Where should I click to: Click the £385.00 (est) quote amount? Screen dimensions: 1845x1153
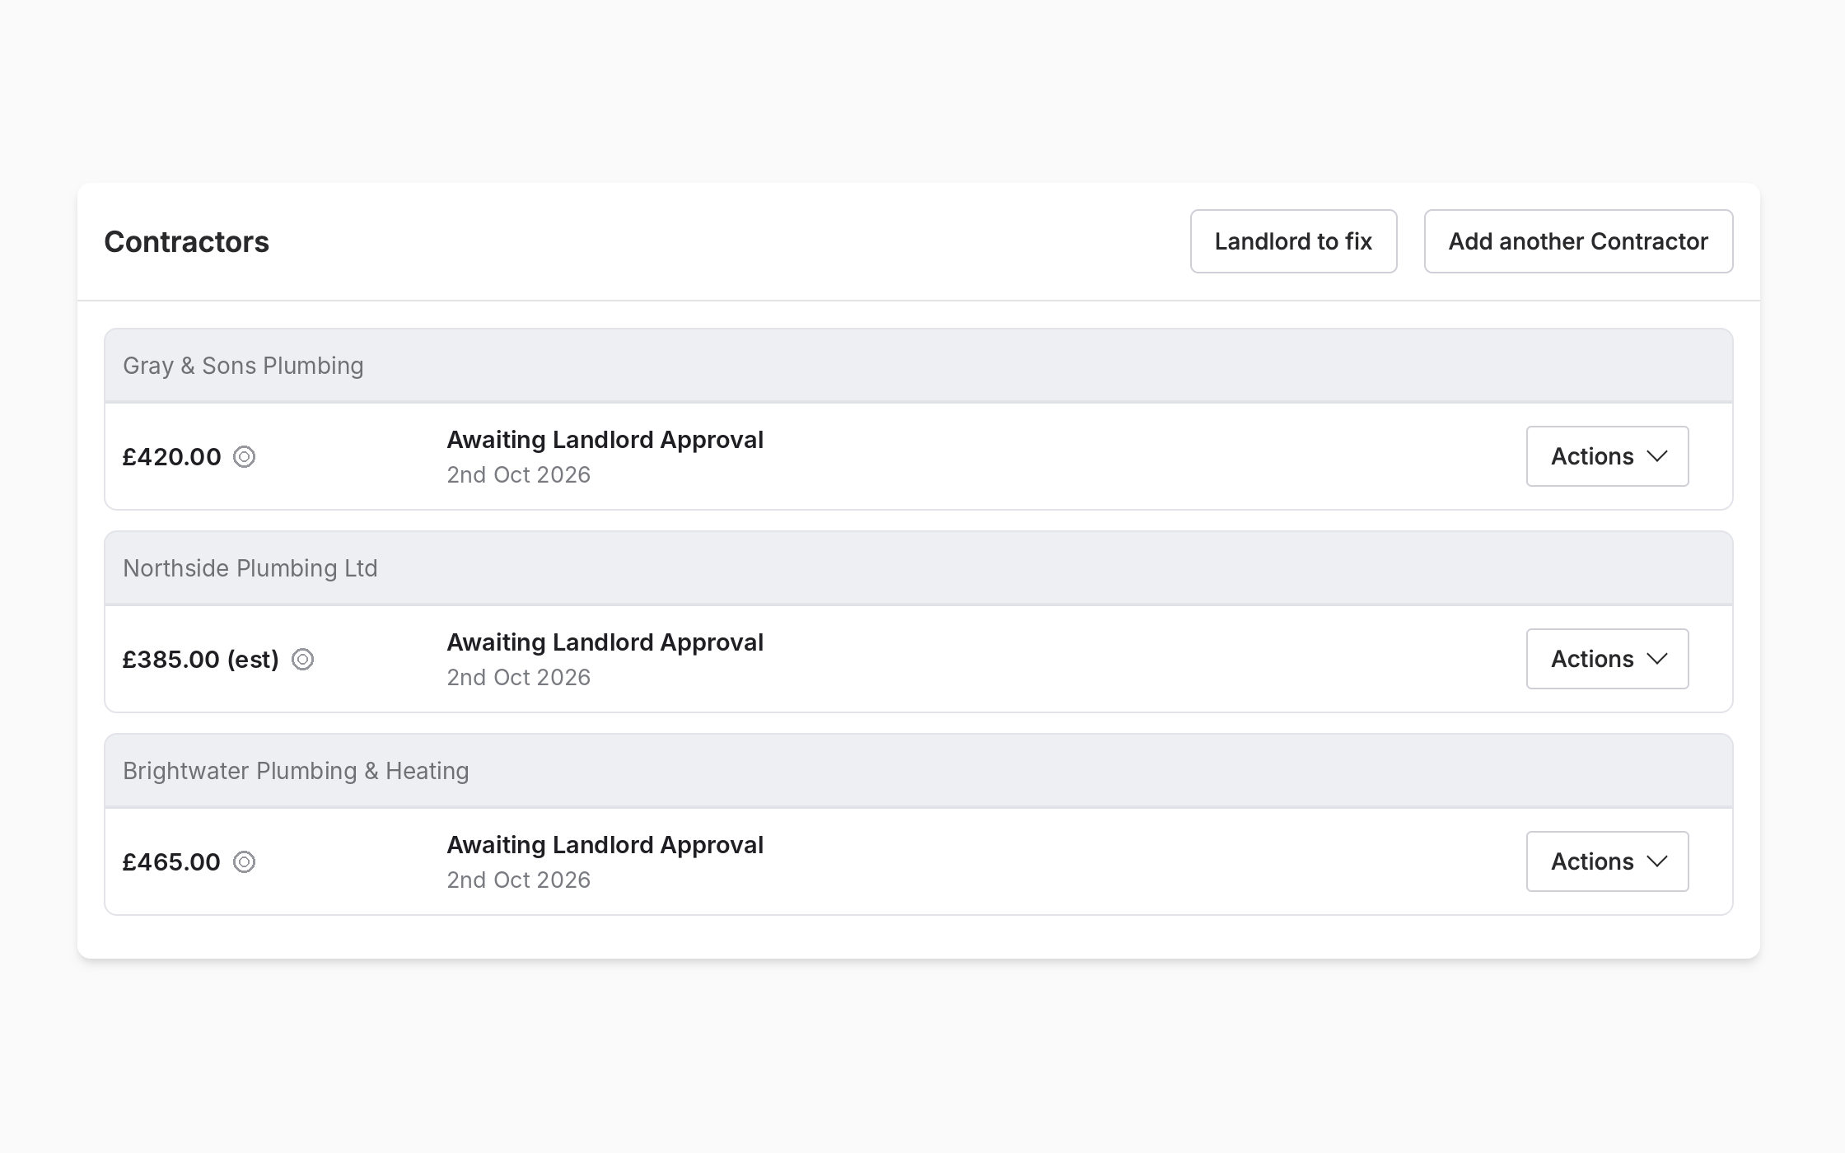click(201, 659)
